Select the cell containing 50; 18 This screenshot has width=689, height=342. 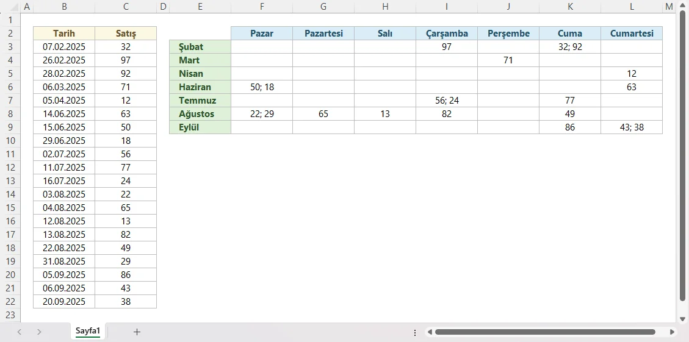262,87
